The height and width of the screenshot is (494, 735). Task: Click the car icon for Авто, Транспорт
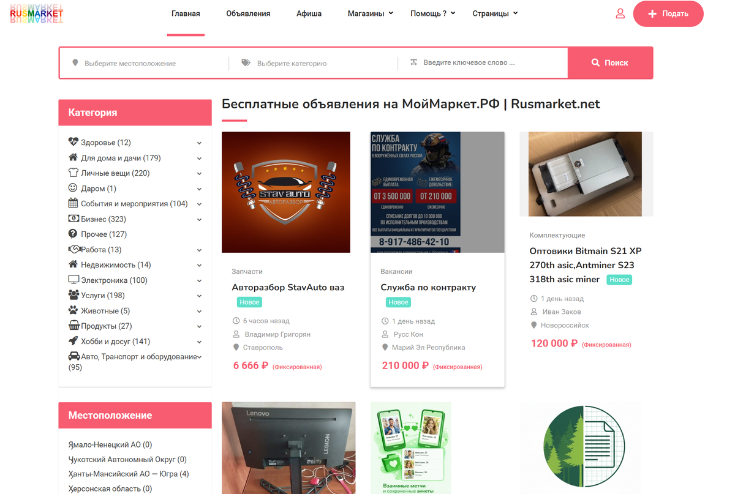74,356
